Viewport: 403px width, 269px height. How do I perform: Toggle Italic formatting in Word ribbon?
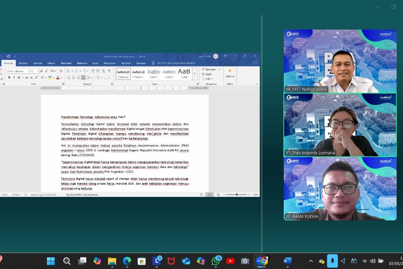(14, 77)
